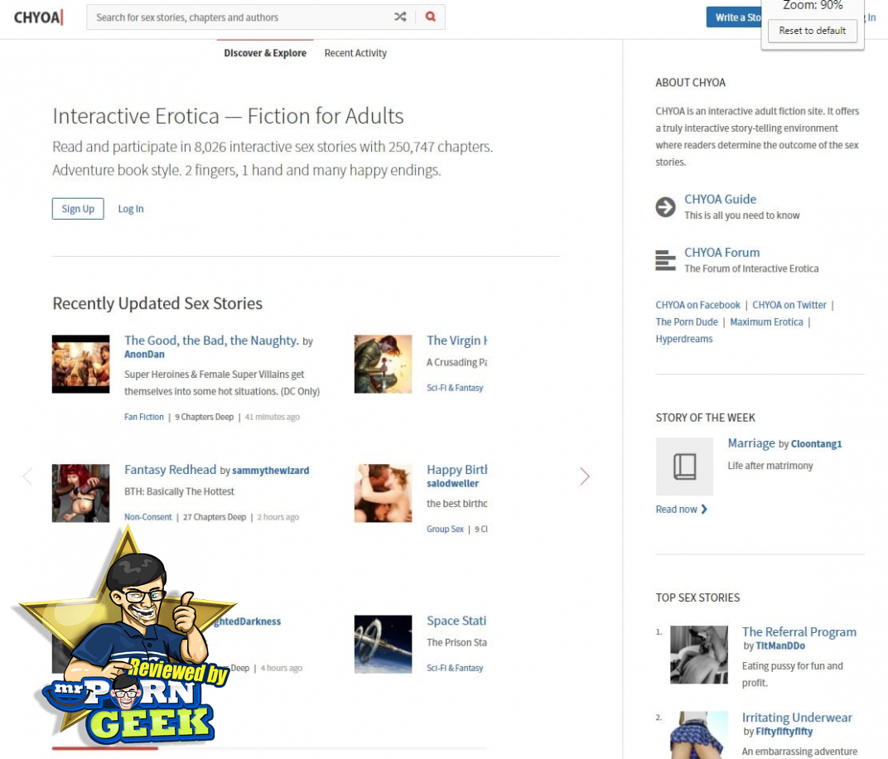The height and width of the screenshot is (759, 888).
Task: Open the Irritating Underwear story
Action: (797, 718)
